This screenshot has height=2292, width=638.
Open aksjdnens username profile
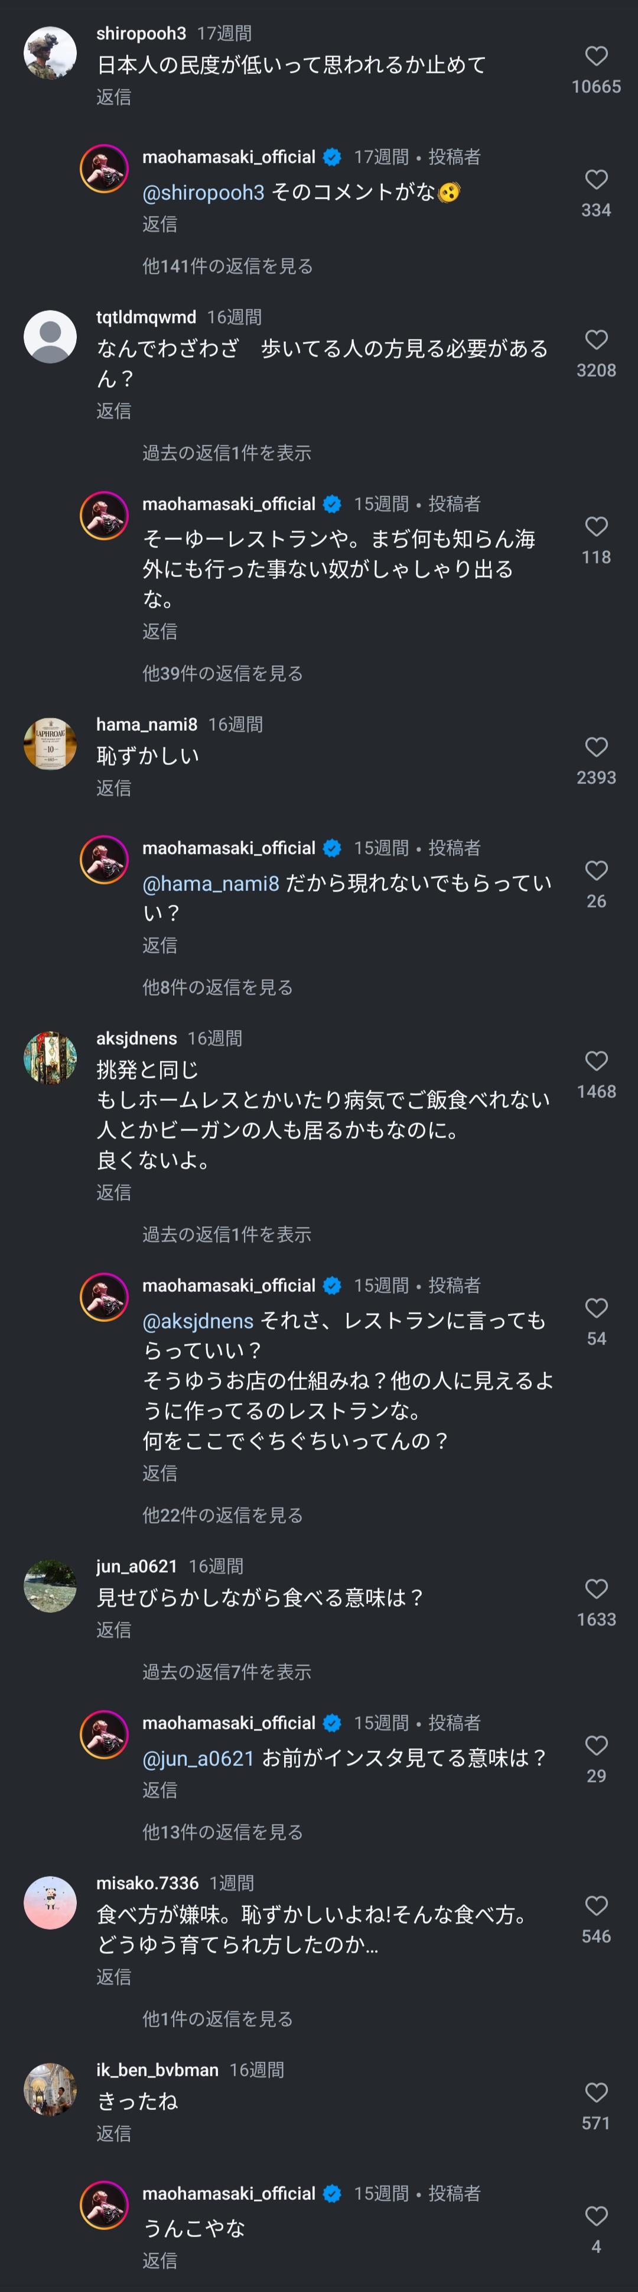(x=136, y=1038)
